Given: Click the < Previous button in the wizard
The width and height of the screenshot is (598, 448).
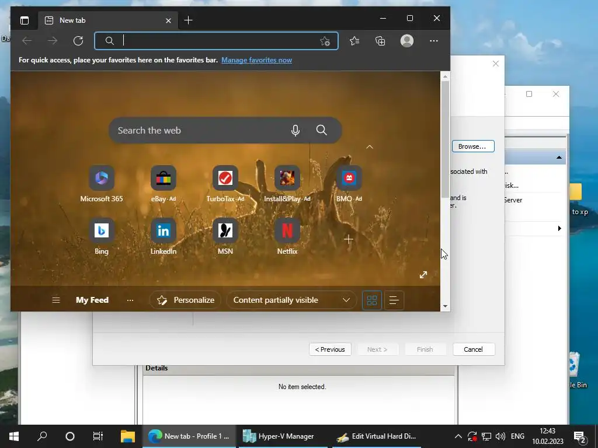Looking at the screenshot, I should click(x=330, y=349).
